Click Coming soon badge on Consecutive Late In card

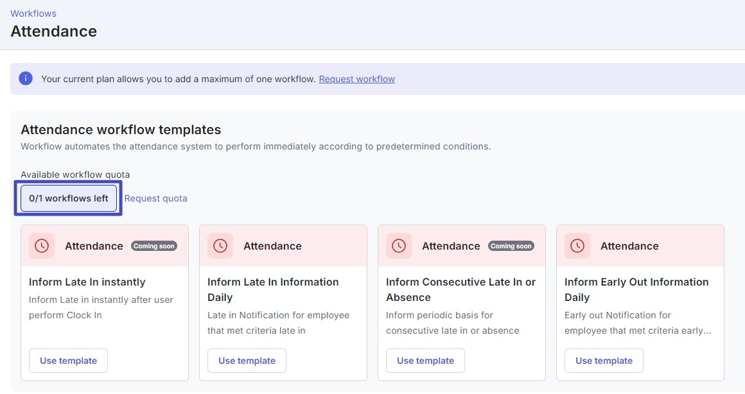511,245
